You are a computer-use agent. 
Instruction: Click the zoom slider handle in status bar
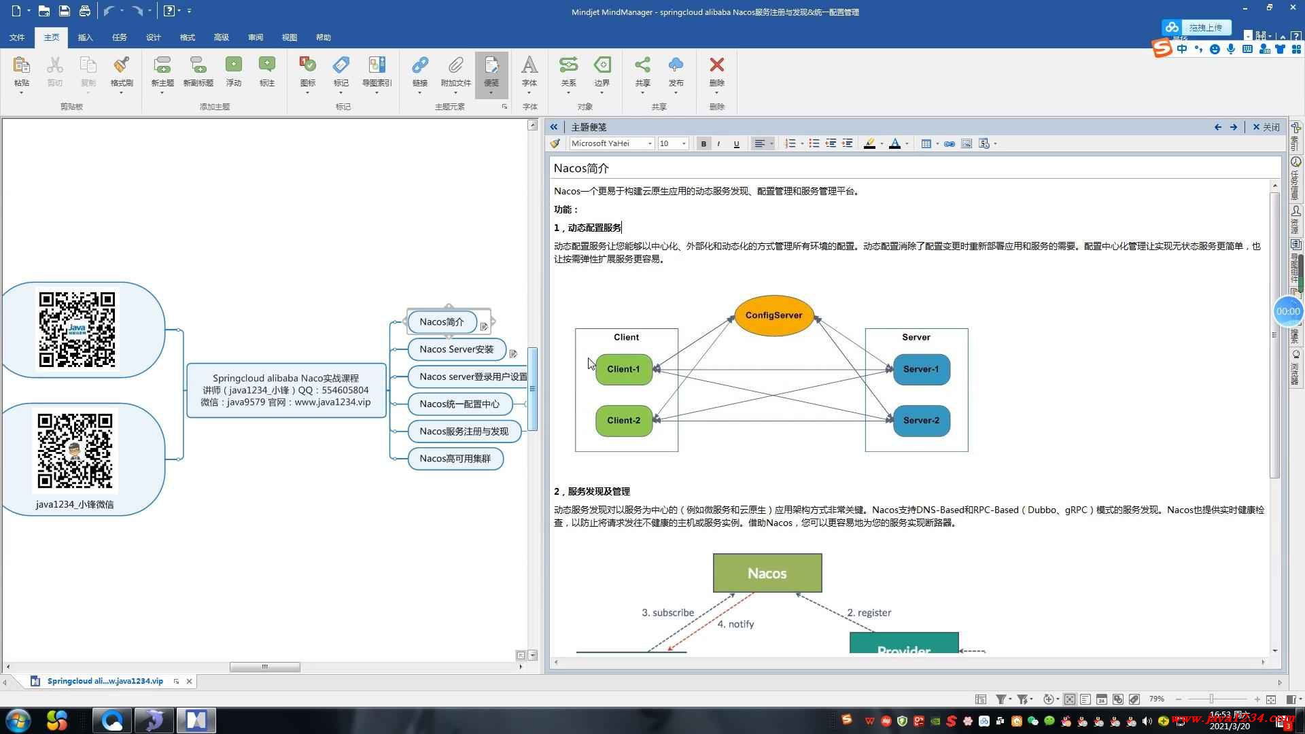click(1211, 699)
